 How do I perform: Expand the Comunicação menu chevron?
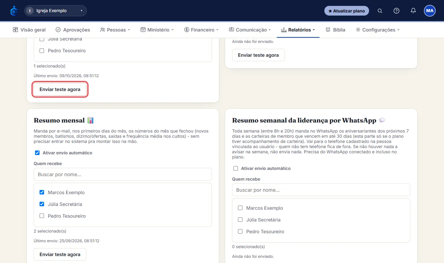[270, 30]
